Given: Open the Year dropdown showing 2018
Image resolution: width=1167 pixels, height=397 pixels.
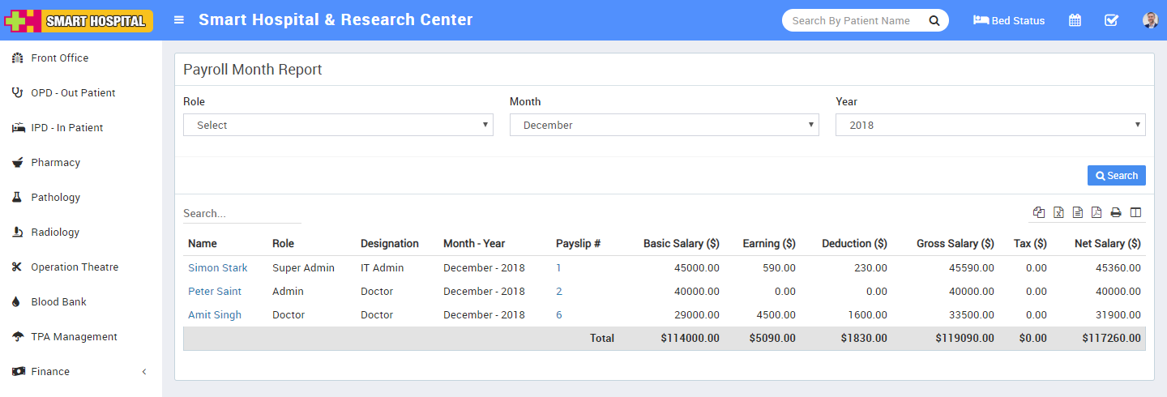Looking at the screenshot, I should coord(990,125).
